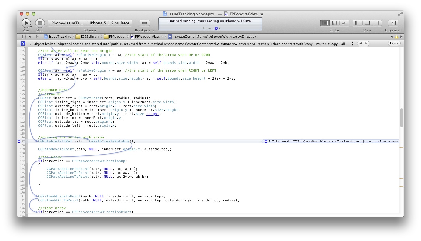Open IssueTracking project in jump bar
Screen dimensions: 421x241
click(x=58, y=37)
